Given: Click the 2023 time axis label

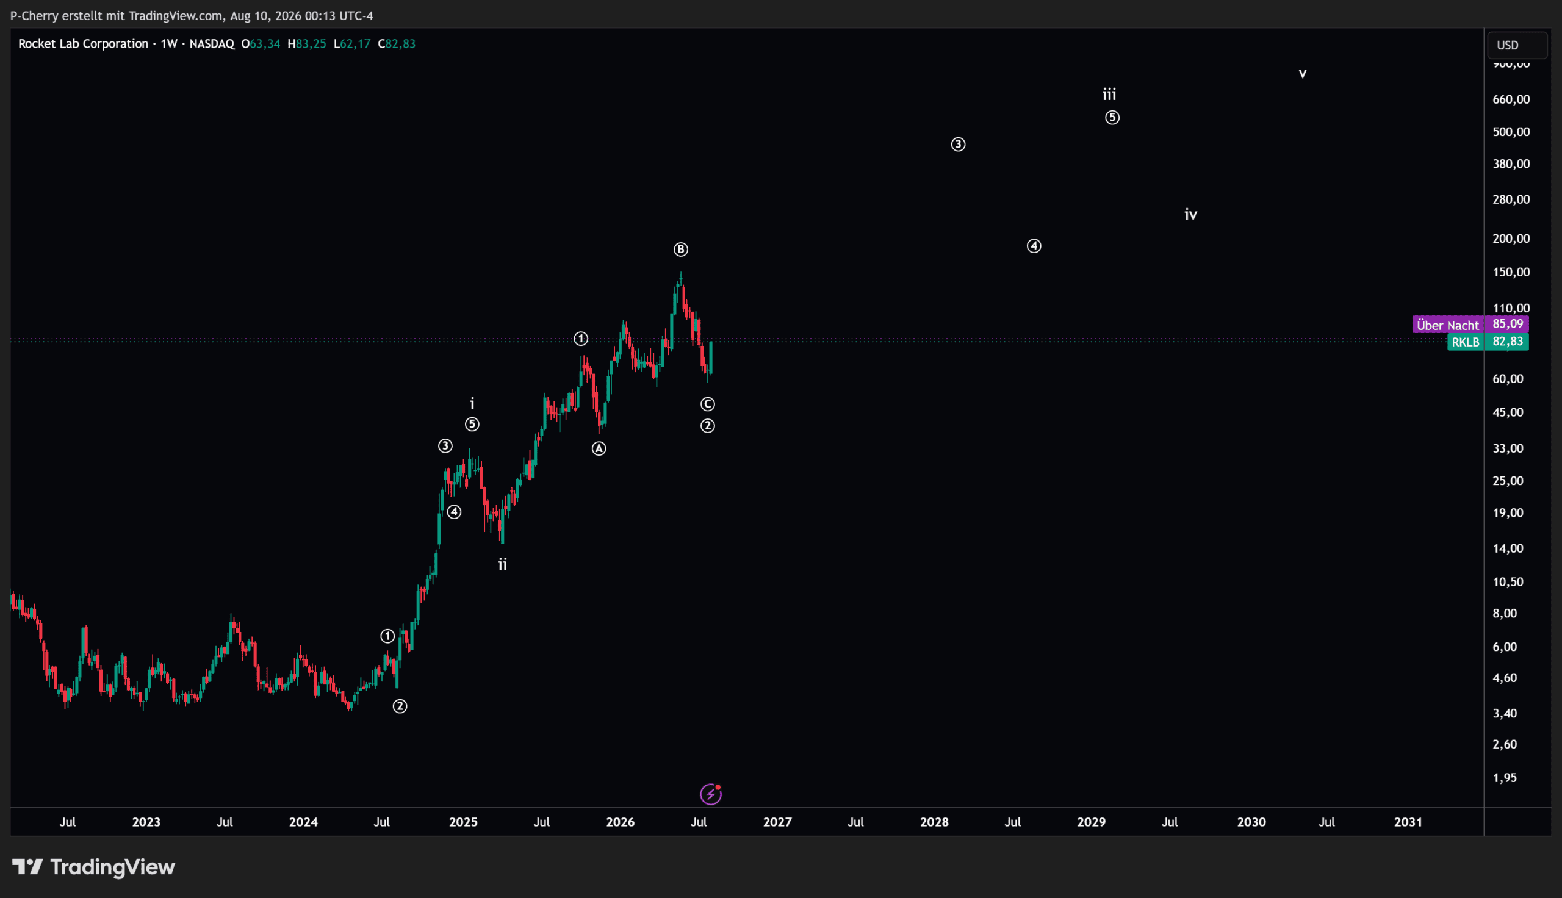Looking at the screenshot, I should 146,822.
